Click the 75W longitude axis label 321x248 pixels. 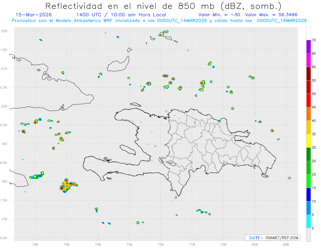point(67,244)
